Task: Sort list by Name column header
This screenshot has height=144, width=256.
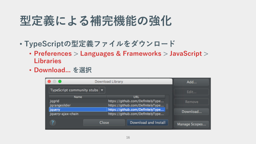Action: point(78,97)
